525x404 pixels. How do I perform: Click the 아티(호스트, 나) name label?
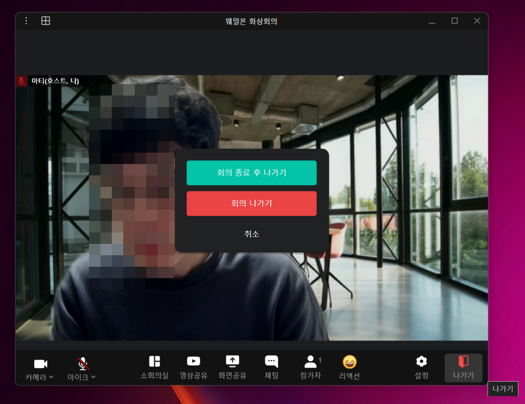click(55, 81)
